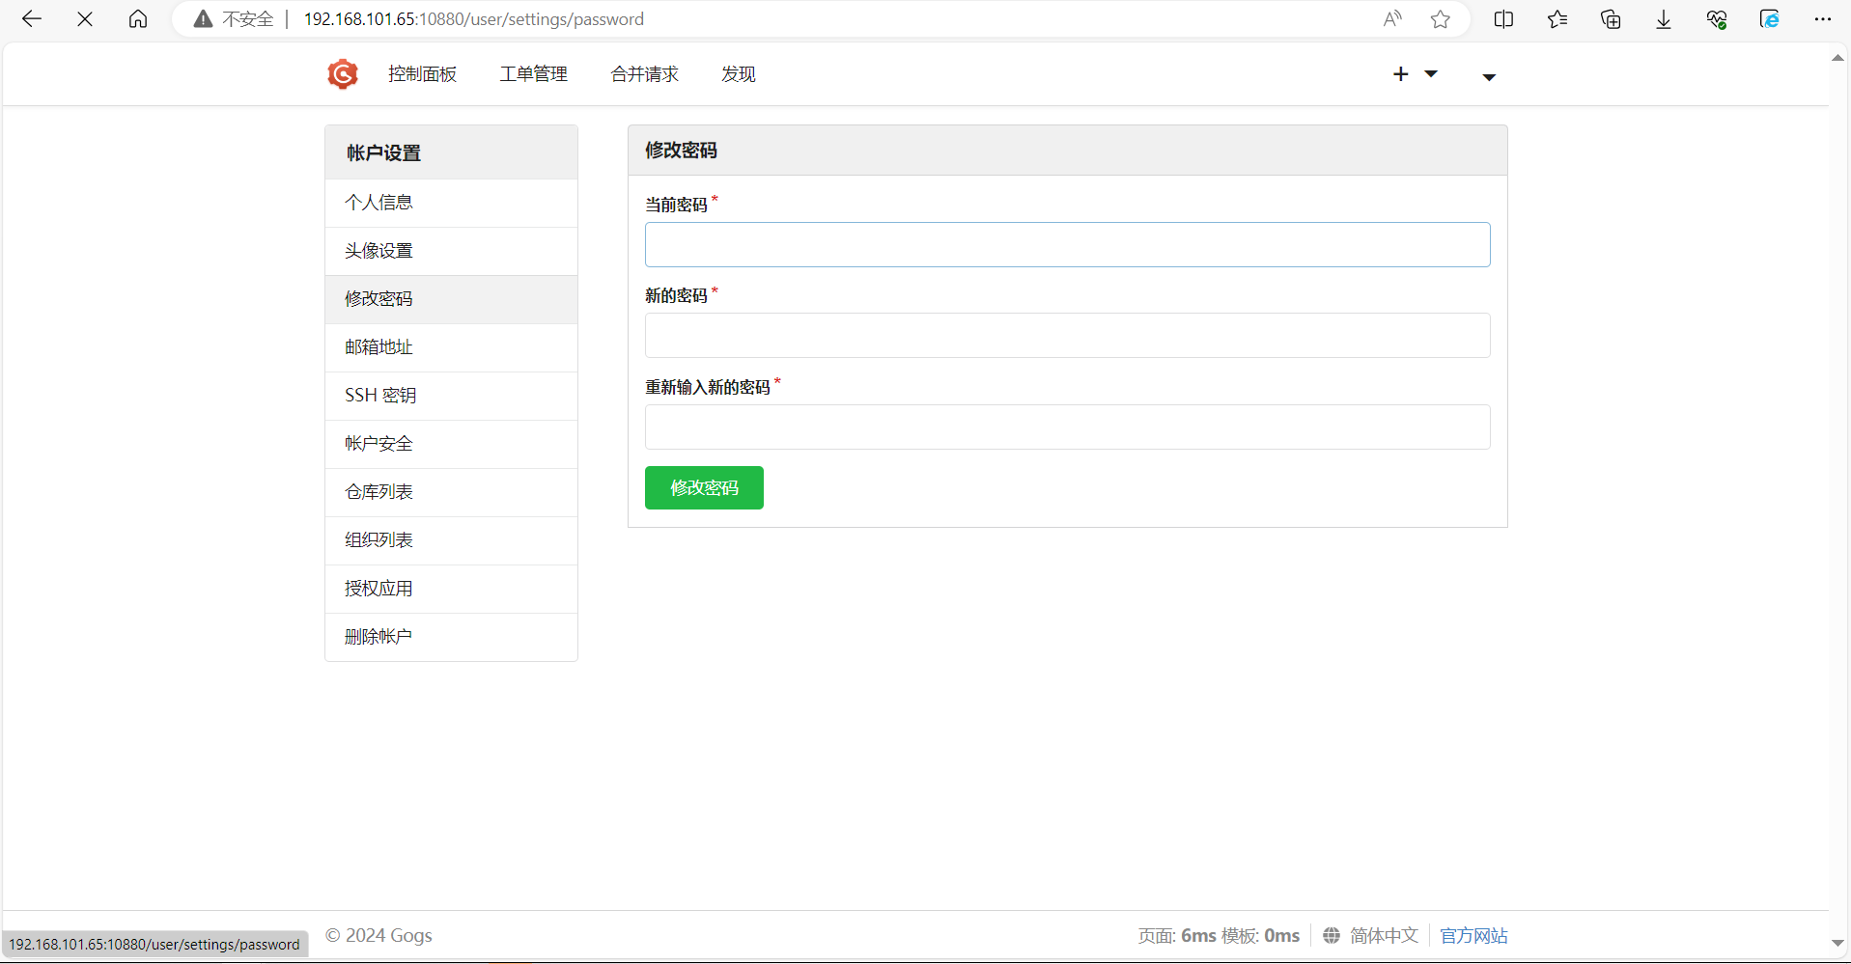Image resolution: width=1851 pixels, height=964 pixels.
Task: Click the not-secure warning triangle icon
Action: tap(203, 19)
